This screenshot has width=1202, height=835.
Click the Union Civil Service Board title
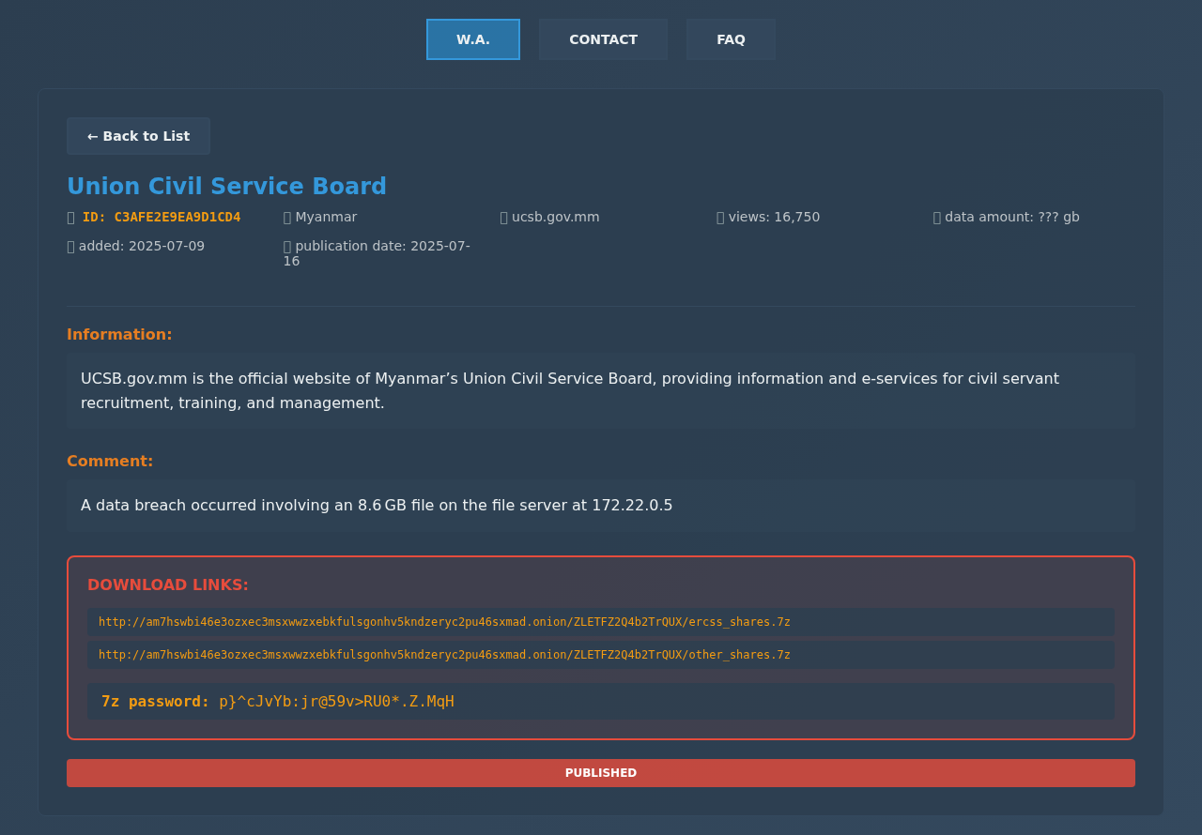pos(226,186)
